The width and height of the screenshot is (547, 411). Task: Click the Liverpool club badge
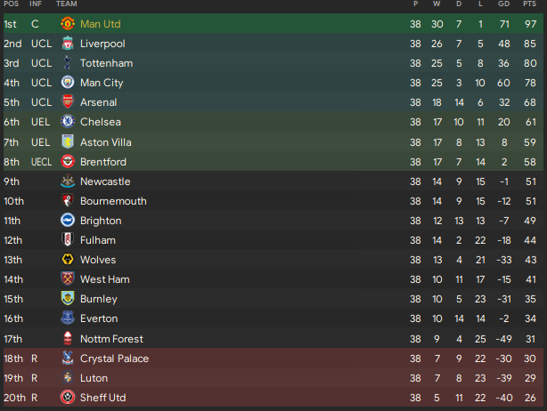coord(67,44)
